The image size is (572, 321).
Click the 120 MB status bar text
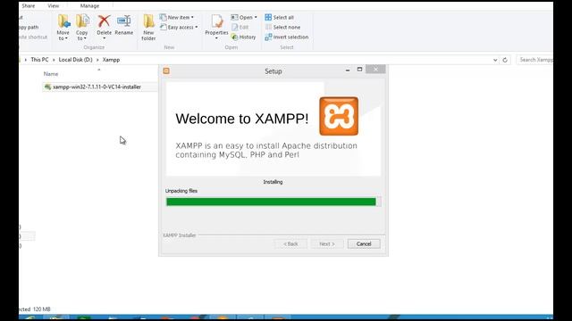click(x=42, y=309)
